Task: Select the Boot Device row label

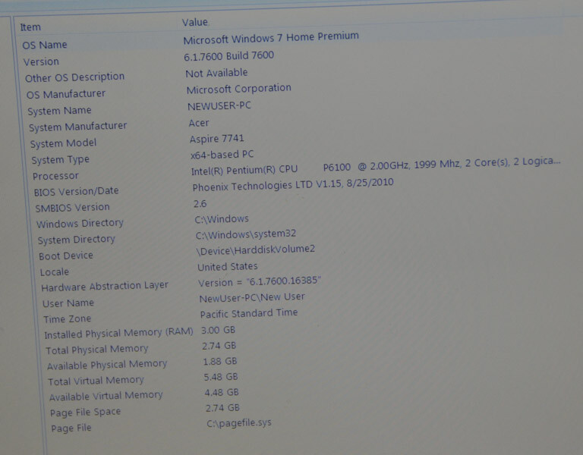Action: pos(66,256)
